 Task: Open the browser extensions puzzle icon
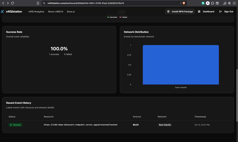tap(213, 3)
